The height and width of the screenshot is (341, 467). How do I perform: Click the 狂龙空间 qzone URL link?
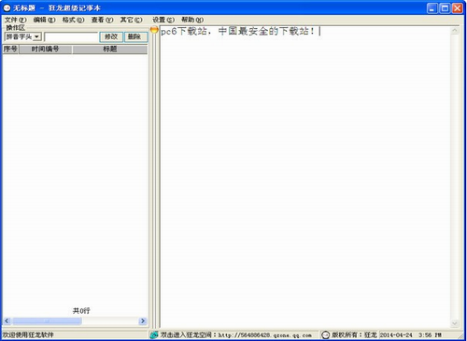click(x=265, y=335)
